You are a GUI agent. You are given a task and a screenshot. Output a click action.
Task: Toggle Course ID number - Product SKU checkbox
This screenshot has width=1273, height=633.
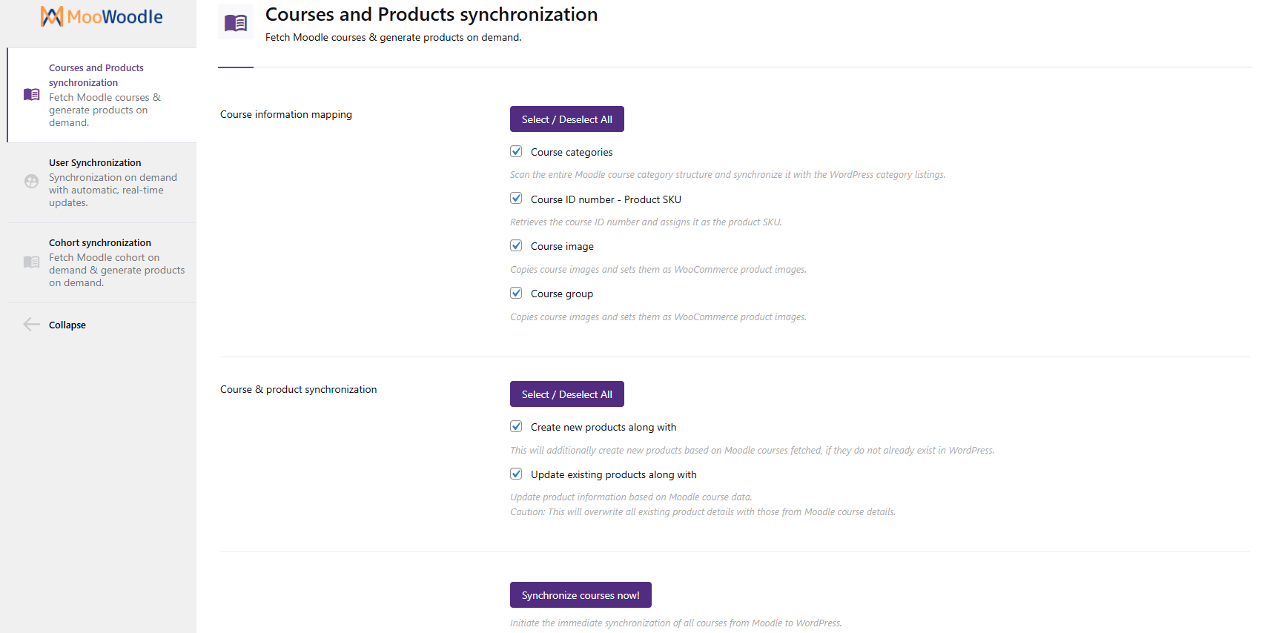tap(516, 199)
